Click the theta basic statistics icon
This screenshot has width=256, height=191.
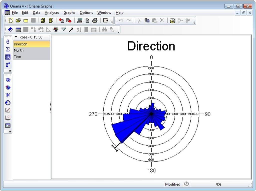pos(8,42)
